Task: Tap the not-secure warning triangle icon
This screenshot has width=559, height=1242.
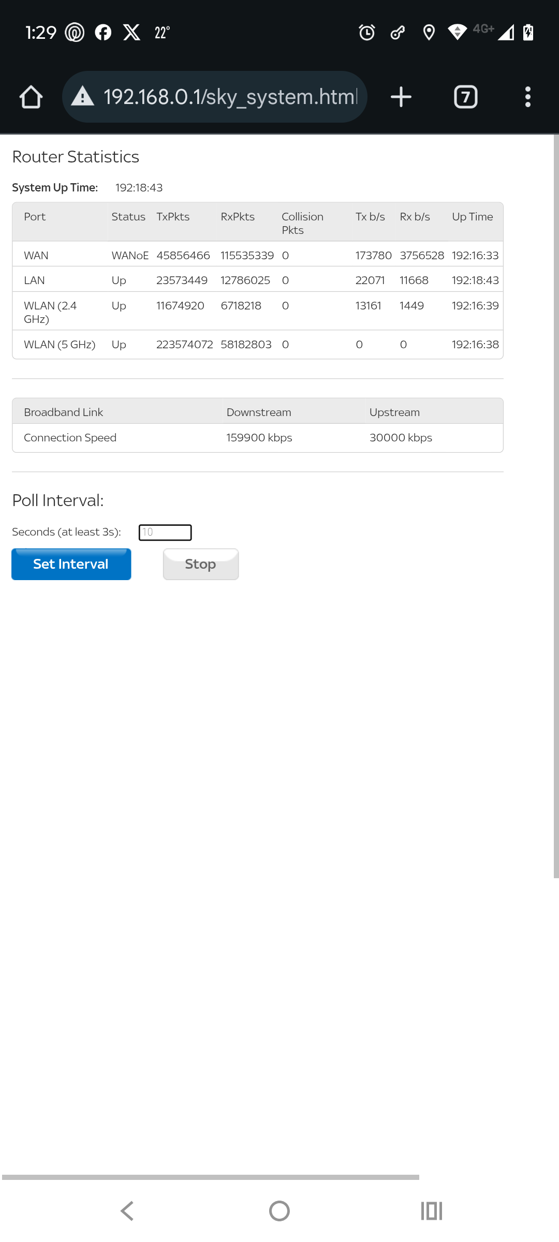Action: [83, 96]
